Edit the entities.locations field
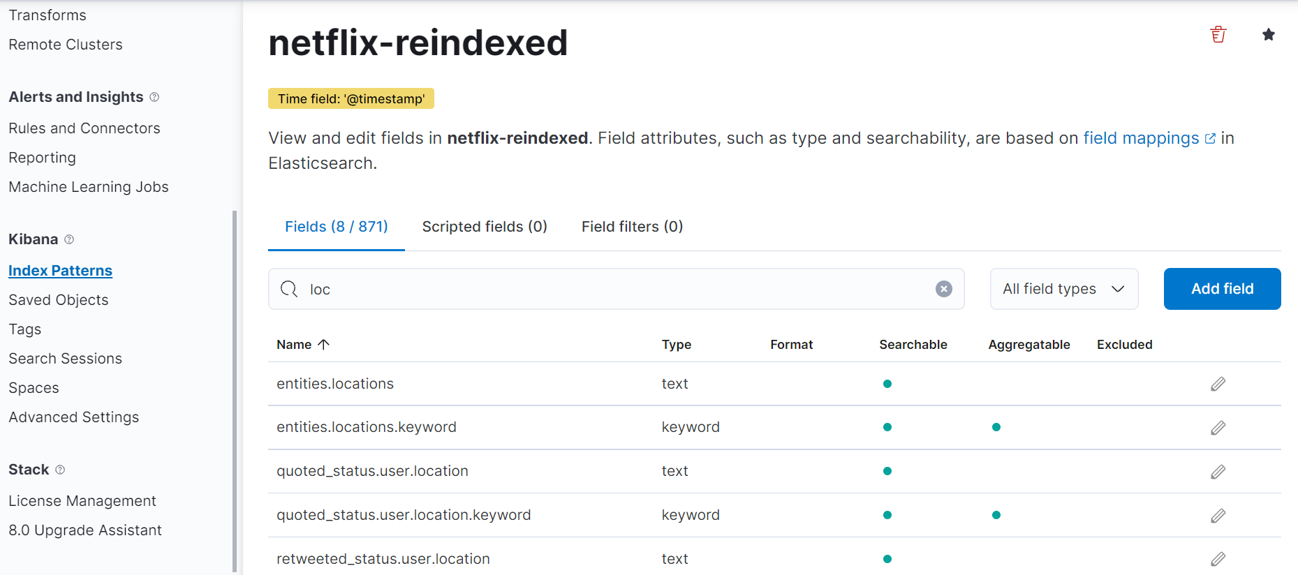This screenshot has width=1298, height=575. pos(1218,384)
